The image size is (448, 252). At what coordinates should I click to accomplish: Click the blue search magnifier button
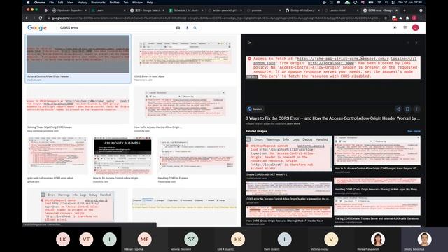(x=195, y=28)
